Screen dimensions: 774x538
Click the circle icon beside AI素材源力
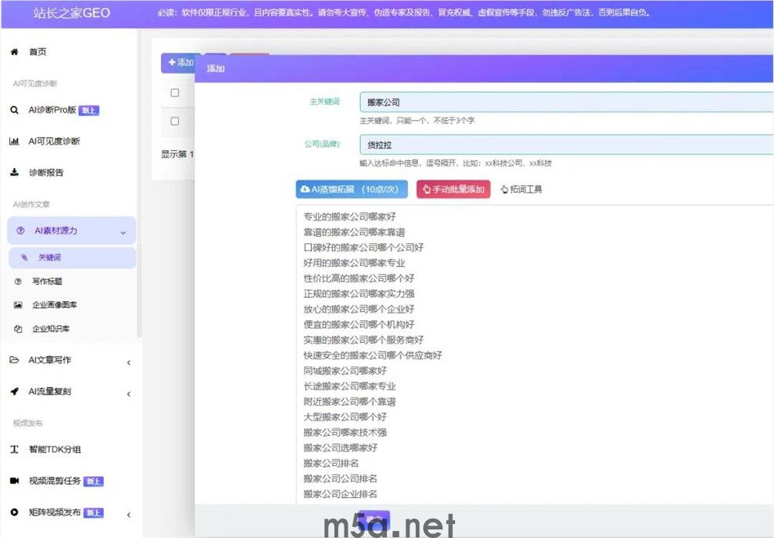(20, 231)
